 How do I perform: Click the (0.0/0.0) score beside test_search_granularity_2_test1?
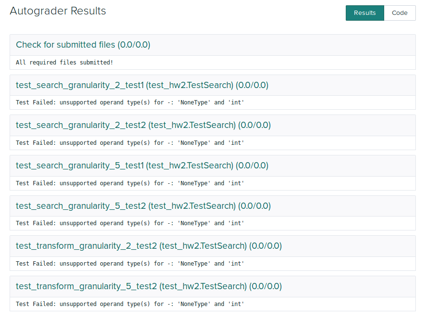tap(252, 85)
